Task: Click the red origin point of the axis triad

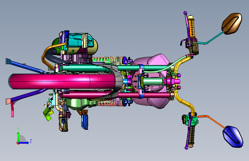Action: (18, 143)
